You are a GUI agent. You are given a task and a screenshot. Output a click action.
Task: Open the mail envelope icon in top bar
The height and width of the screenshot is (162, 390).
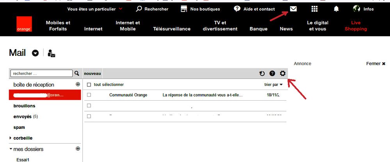click(293, 9)
